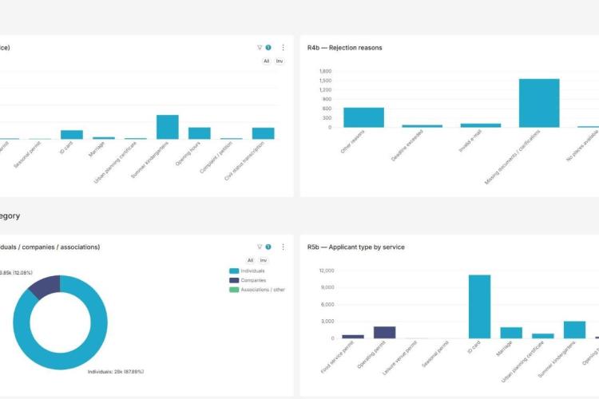599x399 pixels.
Task: Click the R4b — Rejection reasons chart title
Action: pos(344,48)
